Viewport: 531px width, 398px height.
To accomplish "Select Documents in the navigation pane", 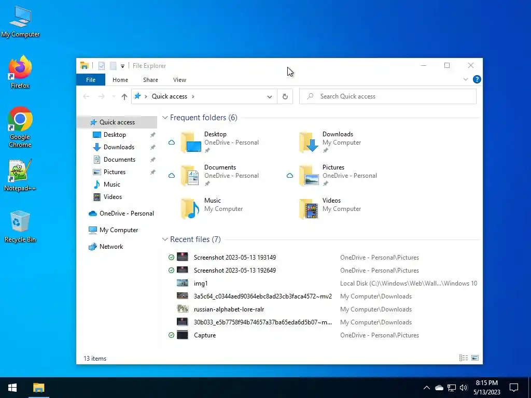I will tap(117, 160).
